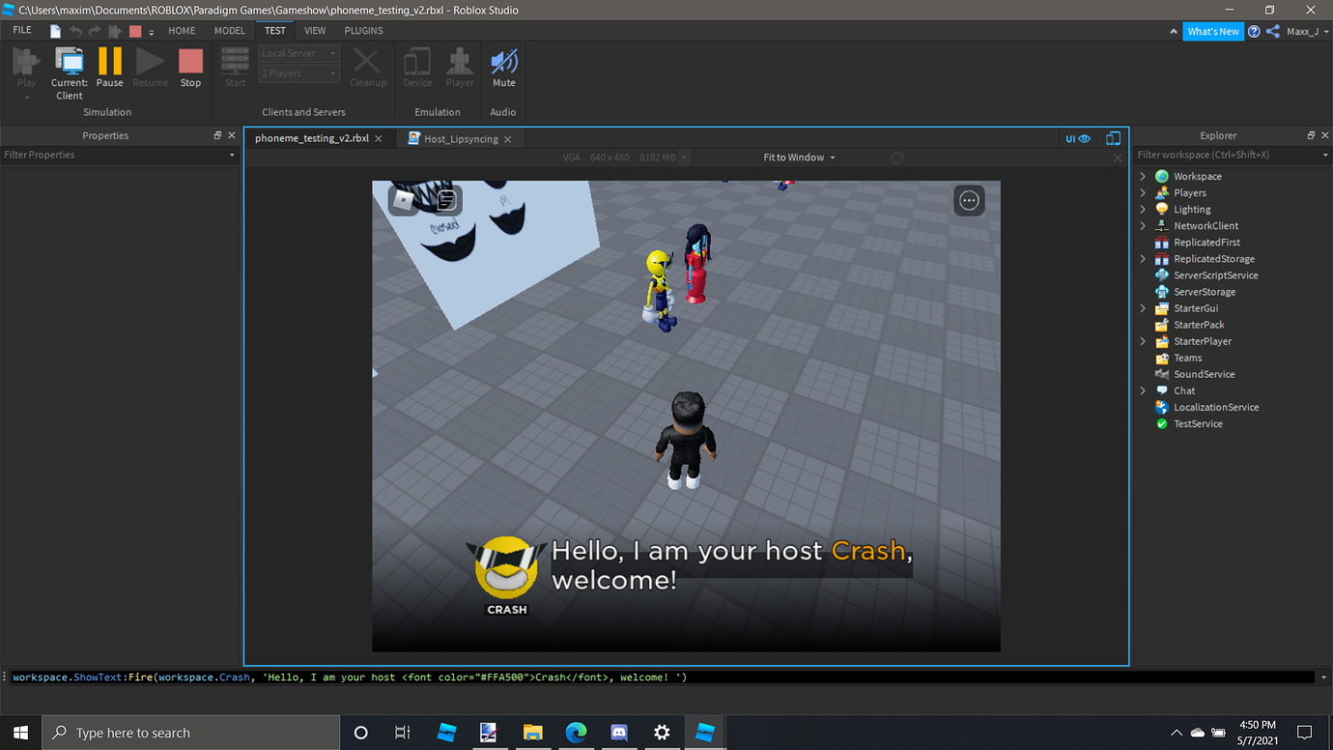Viewport: 1333px width, 750px height.
Task: Select StarterPack in Explorer
Action: coord(1199,325)
